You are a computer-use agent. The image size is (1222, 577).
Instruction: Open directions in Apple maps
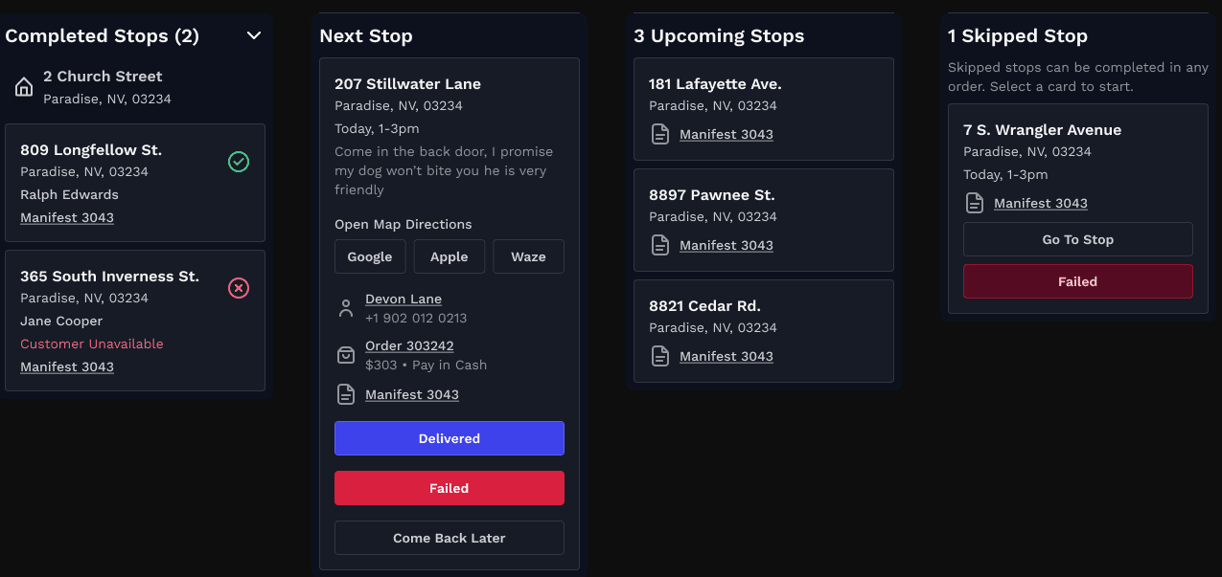[x=449, y=256]
